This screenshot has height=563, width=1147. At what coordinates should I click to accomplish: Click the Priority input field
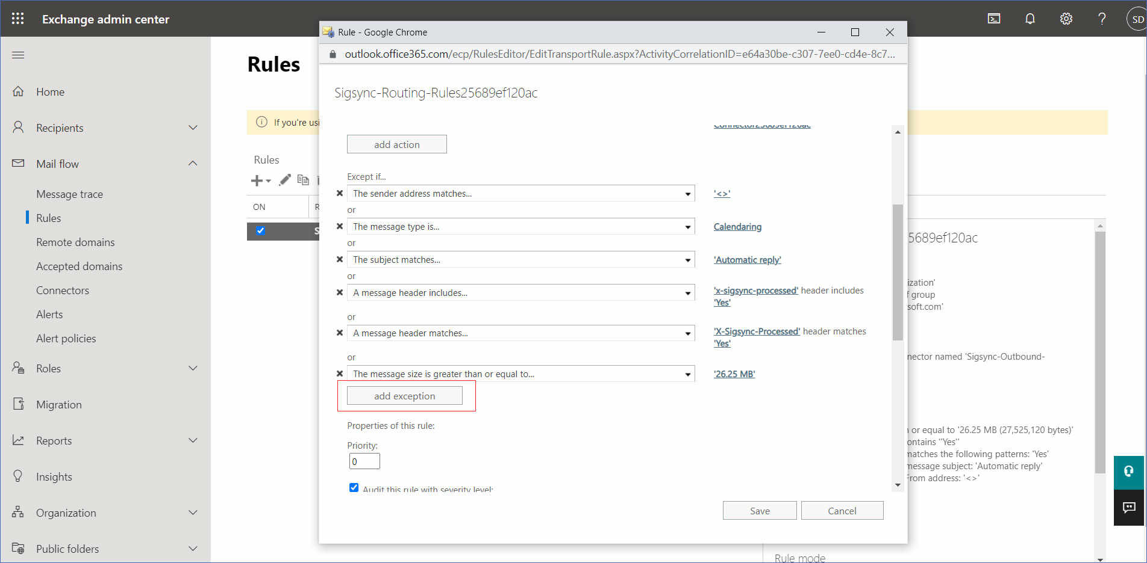(364, 461)
